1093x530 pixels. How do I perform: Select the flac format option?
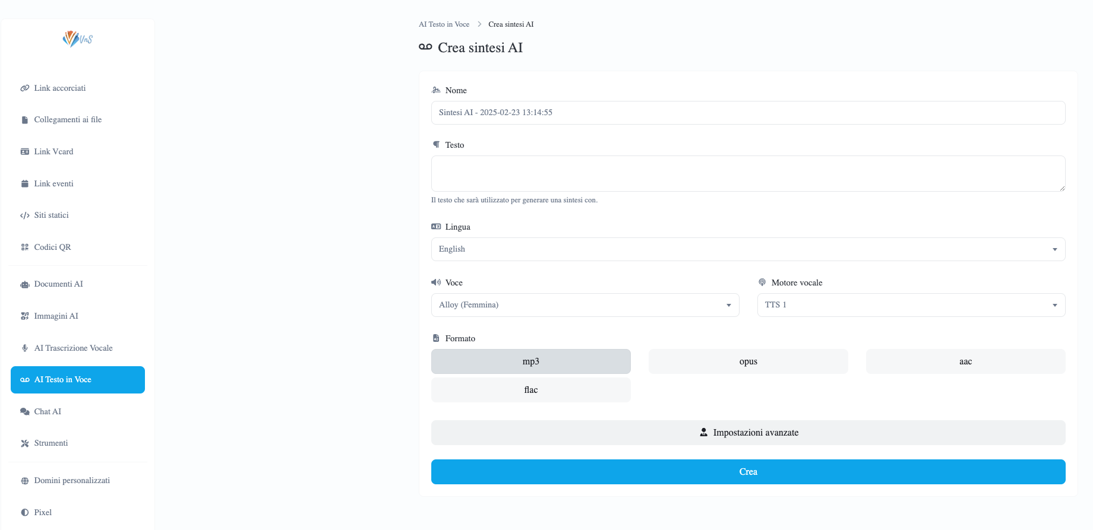pos(530,390)
